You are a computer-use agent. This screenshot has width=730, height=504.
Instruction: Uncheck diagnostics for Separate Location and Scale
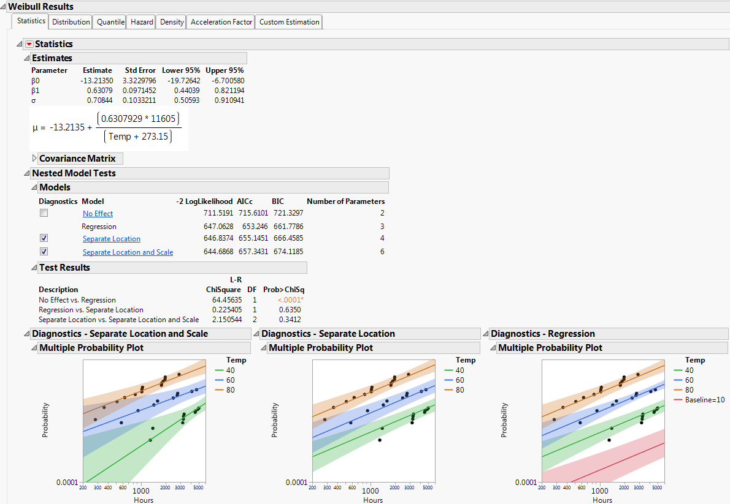44,252
